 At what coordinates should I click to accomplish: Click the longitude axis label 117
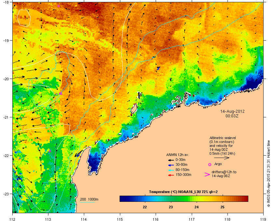pos(192,219)
